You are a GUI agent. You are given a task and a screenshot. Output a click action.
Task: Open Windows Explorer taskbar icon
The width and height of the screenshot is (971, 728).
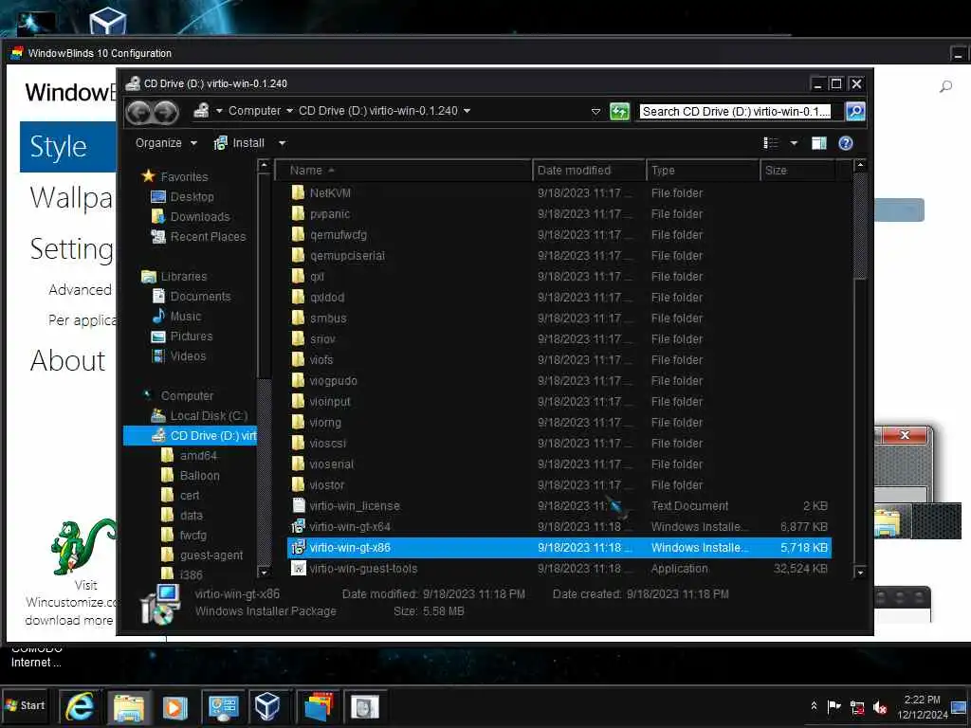pyautogui.click(x=128, y=707)
